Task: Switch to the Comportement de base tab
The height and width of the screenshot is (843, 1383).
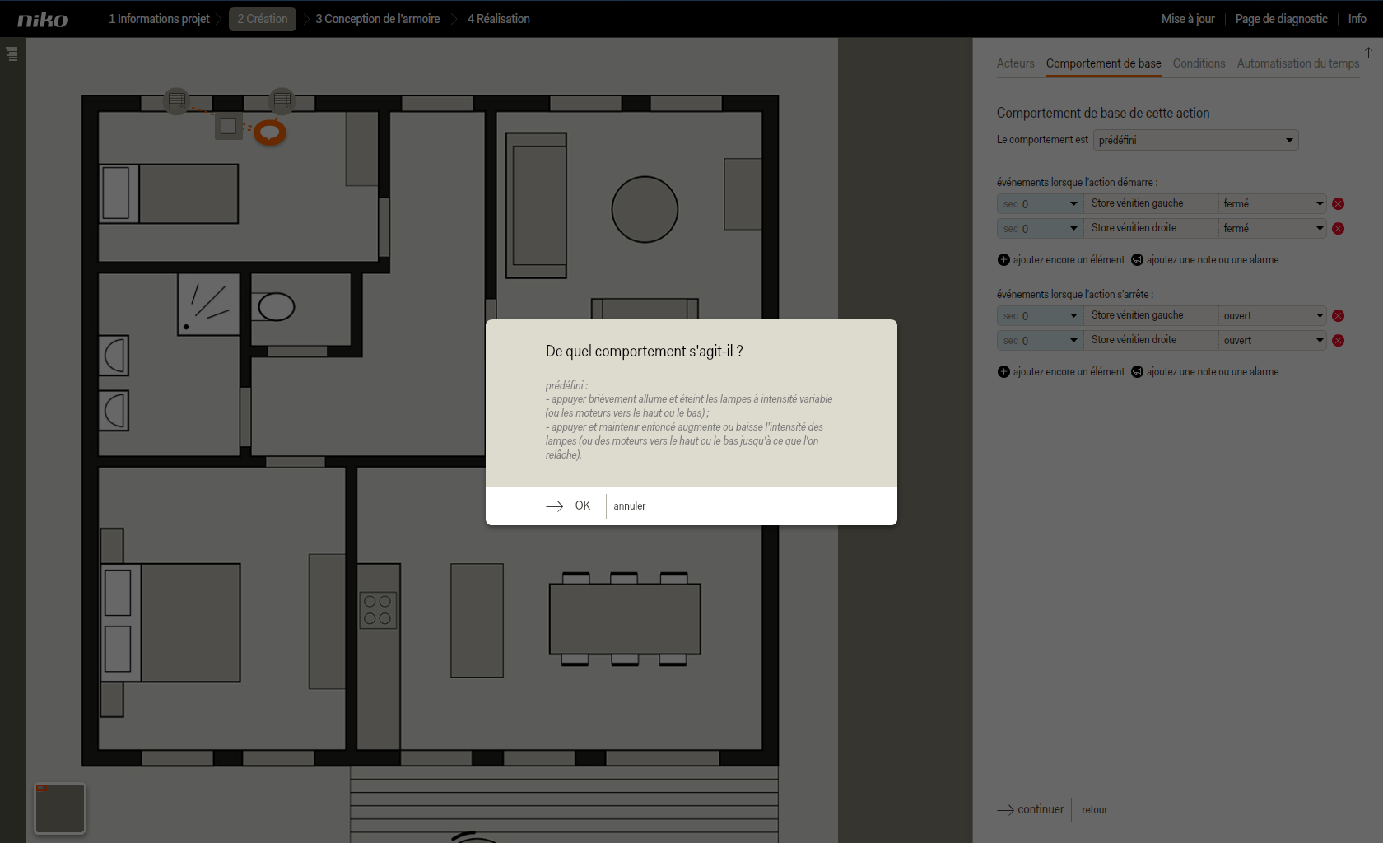Action: pos(1104,63)
